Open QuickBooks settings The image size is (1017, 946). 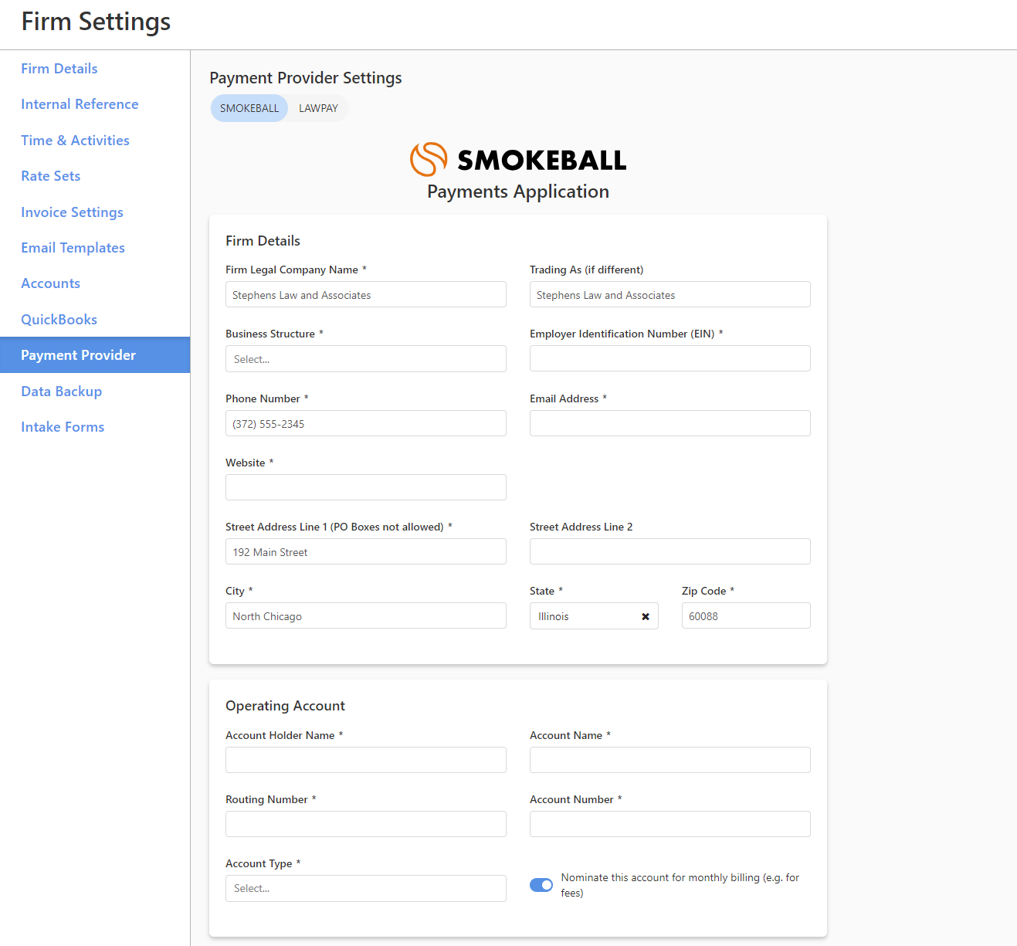pos(59,320)
